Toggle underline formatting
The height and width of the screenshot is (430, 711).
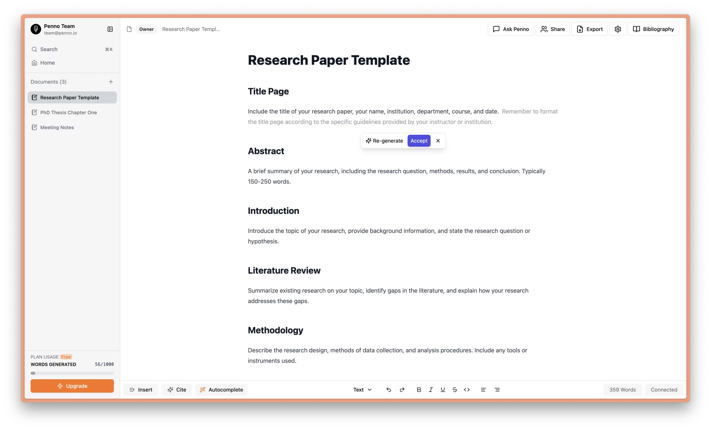click(x=443, y=390)
